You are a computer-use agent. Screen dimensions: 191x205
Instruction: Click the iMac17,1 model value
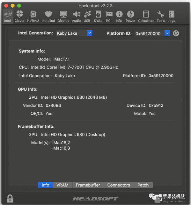pyautogui.click(x=62, y=59)
